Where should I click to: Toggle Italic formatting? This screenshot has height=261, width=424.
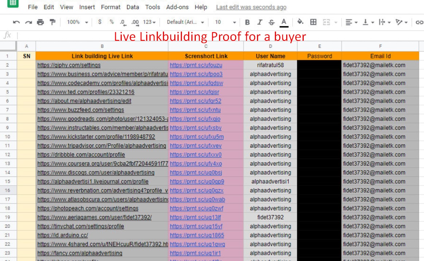click(x=260, y=22)
